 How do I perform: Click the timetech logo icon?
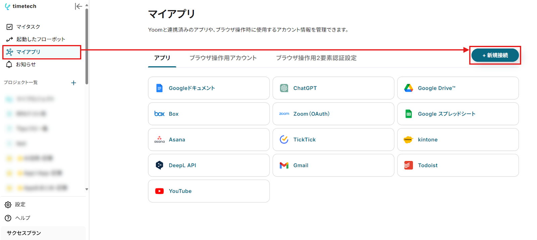coord(7,6)
